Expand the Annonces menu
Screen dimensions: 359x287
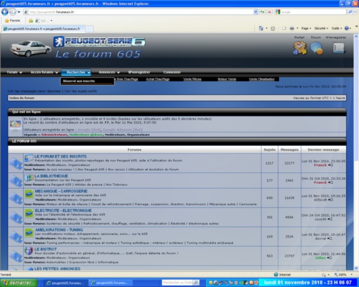click(x=109, y=72)
